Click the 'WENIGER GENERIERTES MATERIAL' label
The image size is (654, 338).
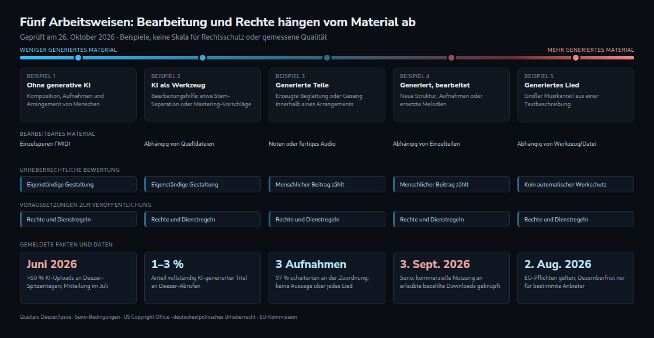coord(68,50)
